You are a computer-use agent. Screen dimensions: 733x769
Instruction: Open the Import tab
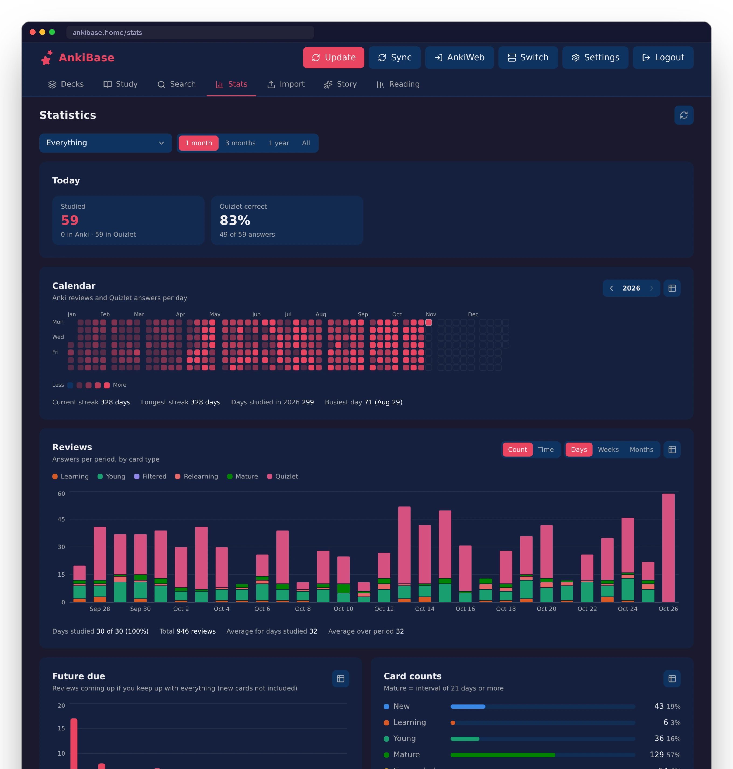286,84
